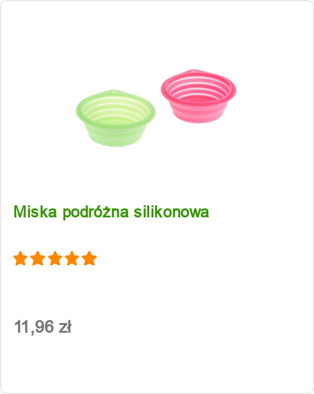Select the second orange rating star
The image size is (314, 394).
click(38, 258)
